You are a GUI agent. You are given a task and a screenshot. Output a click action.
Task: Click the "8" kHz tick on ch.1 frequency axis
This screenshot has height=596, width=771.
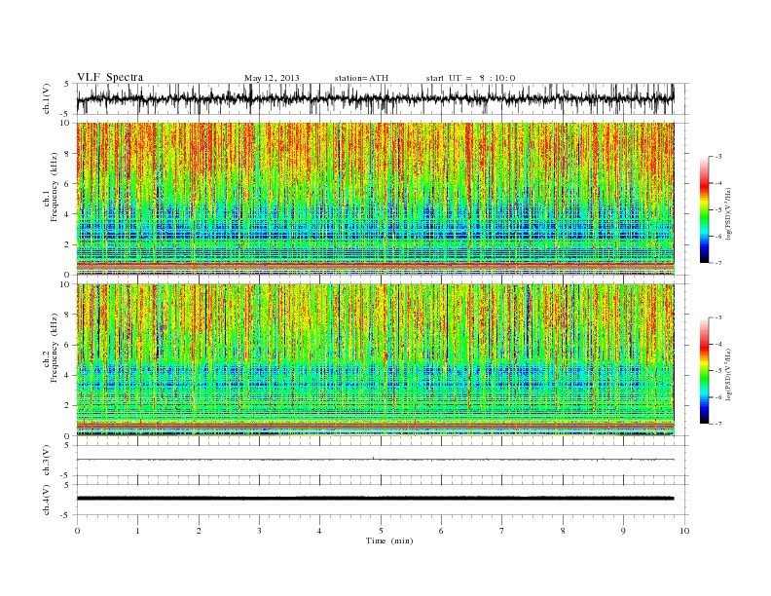[67, 154]
